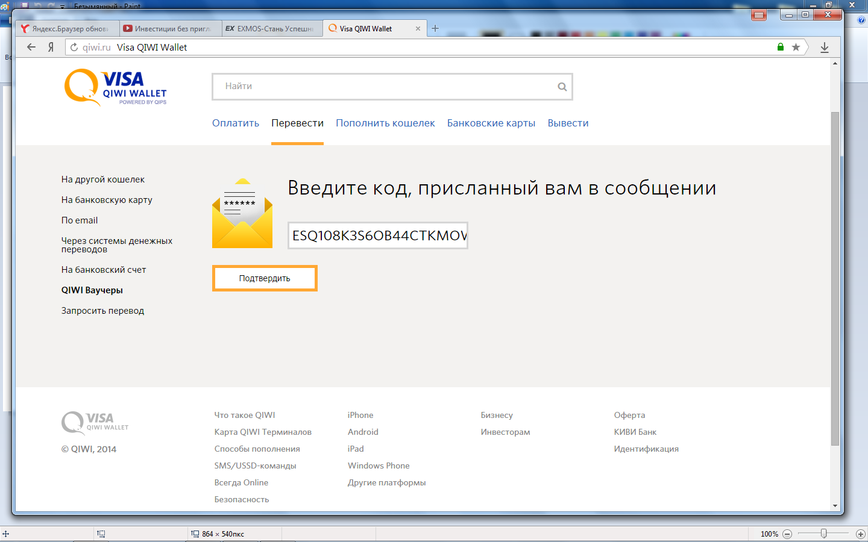This screenshot has width=868, height=542.
Task: Open SMS/USSD-команды link
Action: [x=256, y=466]
